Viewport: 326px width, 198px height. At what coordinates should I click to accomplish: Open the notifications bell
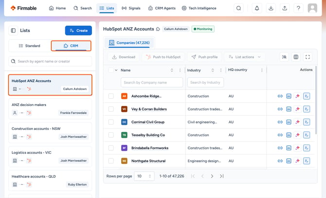pyautogui.click(x=257, y=8)
